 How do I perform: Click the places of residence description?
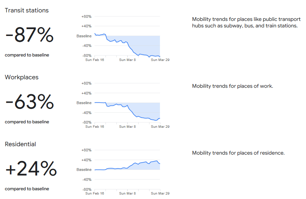(238, 153)
